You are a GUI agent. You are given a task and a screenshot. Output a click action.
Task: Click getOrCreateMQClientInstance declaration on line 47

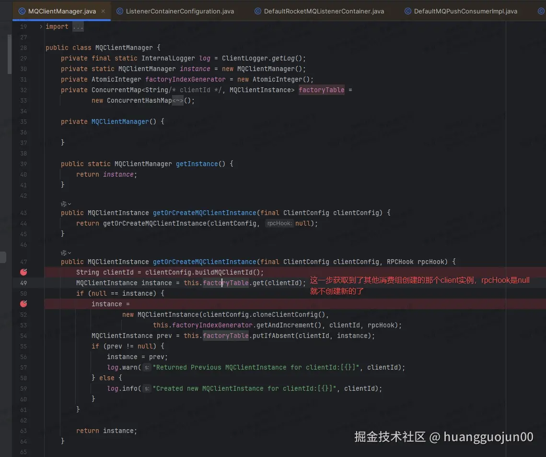coord(204,262)
